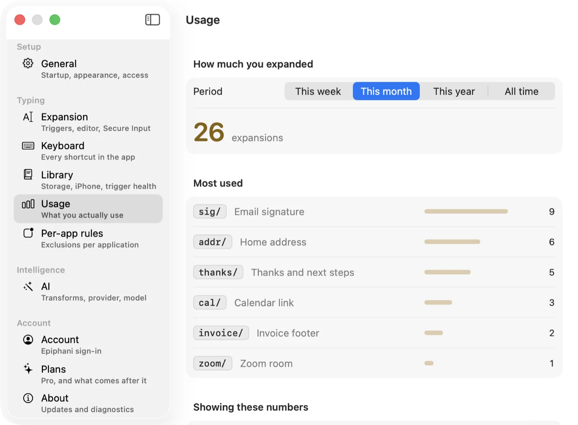Click the AI magic wand icon
Screen dimensions: 578x425
(x=28, y=286)
